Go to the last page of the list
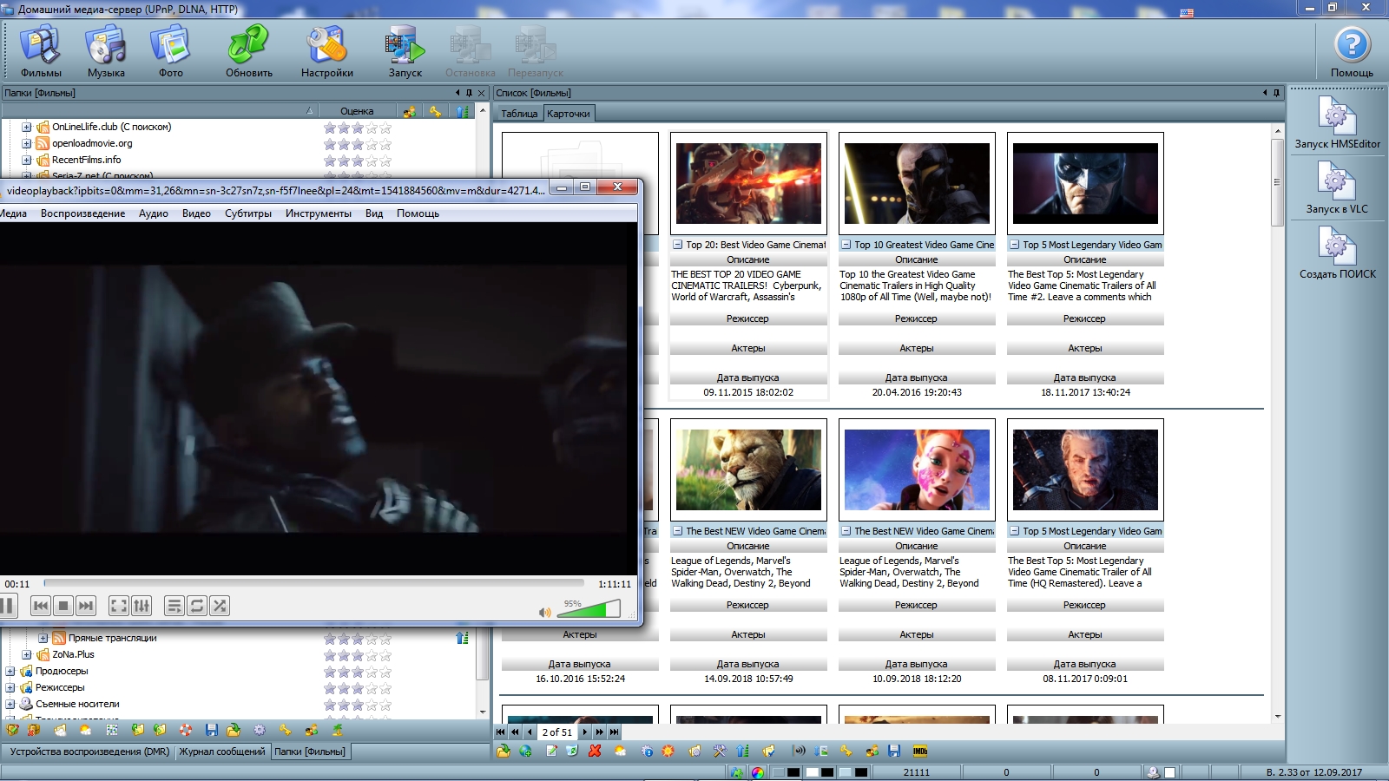 pyautogui.click(x=614, y=732)
